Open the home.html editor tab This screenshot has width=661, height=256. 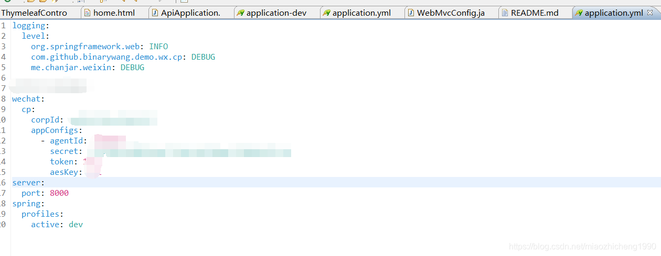click(x=113, y=13)
